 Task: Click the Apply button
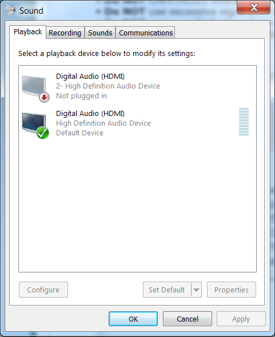pos(241,319)
